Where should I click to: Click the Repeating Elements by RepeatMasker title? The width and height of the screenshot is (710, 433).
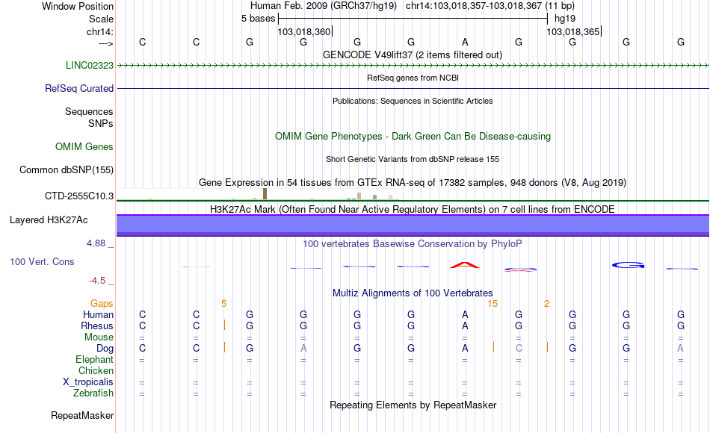(x=413, y=405)
